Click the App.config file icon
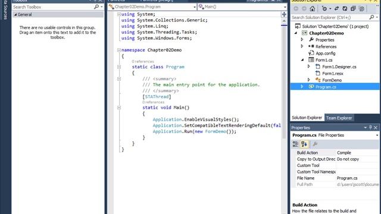 coord(311,53)
